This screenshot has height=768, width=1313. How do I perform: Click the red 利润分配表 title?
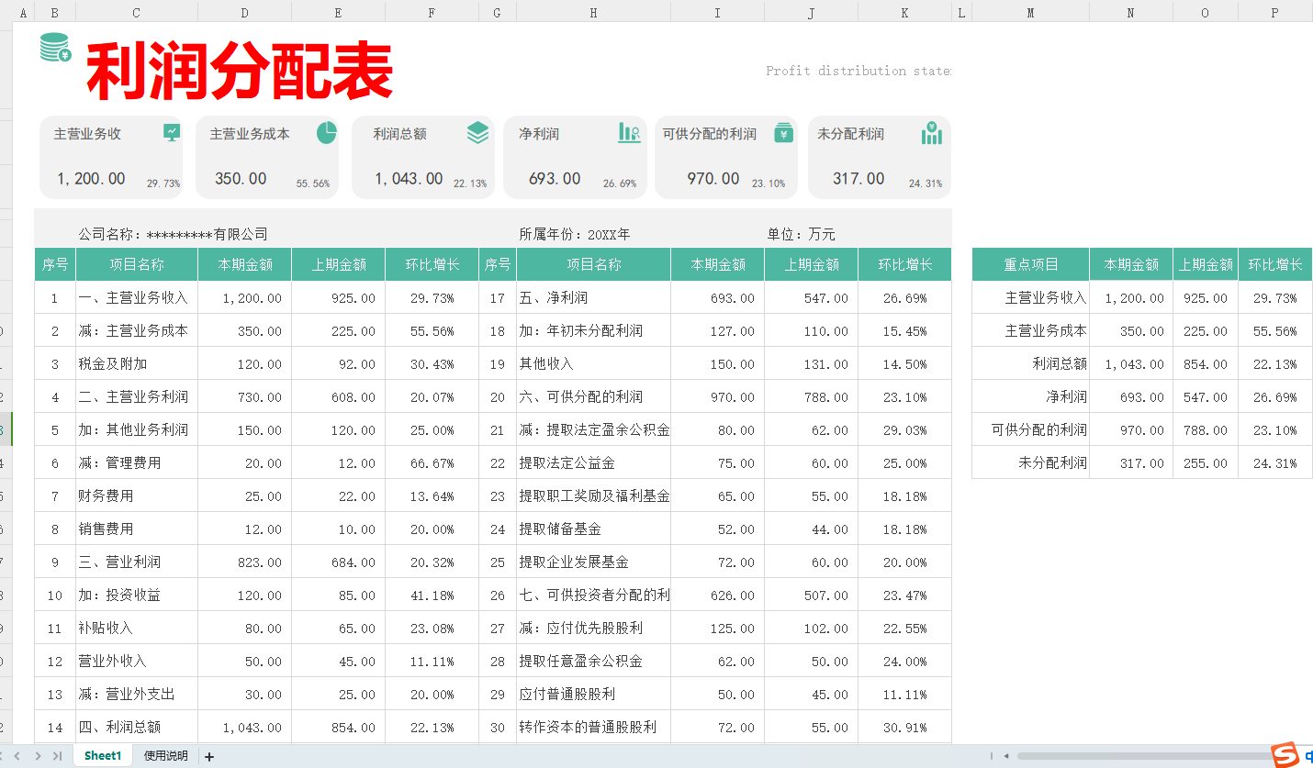240,72
